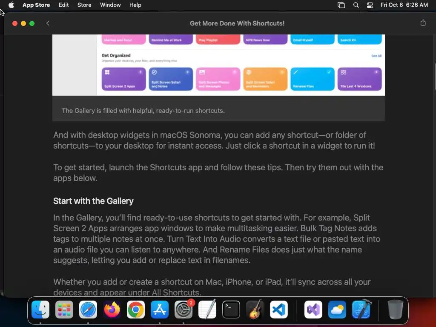Image resolution: width=436 pixels, height=327 pixels.
Task: Click the orange Split Screen Safari card
Action: pyautogui.click(x=265, y=79)
